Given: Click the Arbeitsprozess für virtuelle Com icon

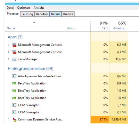Looking at the screenshot, I should (x=14, y=76).
